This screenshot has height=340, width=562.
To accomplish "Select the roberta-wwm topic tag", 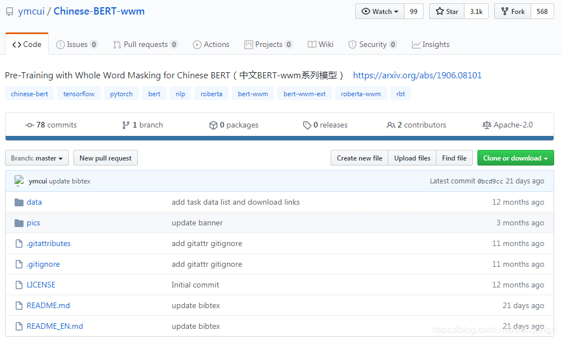I will coord(361,94).
